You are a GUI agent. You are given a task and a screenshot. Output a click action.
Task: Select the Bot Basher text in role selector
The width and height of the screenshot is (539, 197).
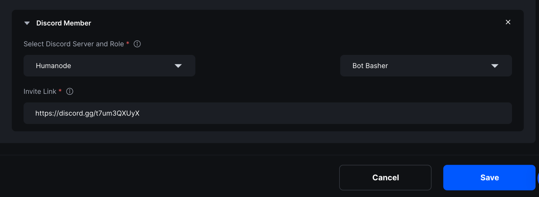[370, 66]
